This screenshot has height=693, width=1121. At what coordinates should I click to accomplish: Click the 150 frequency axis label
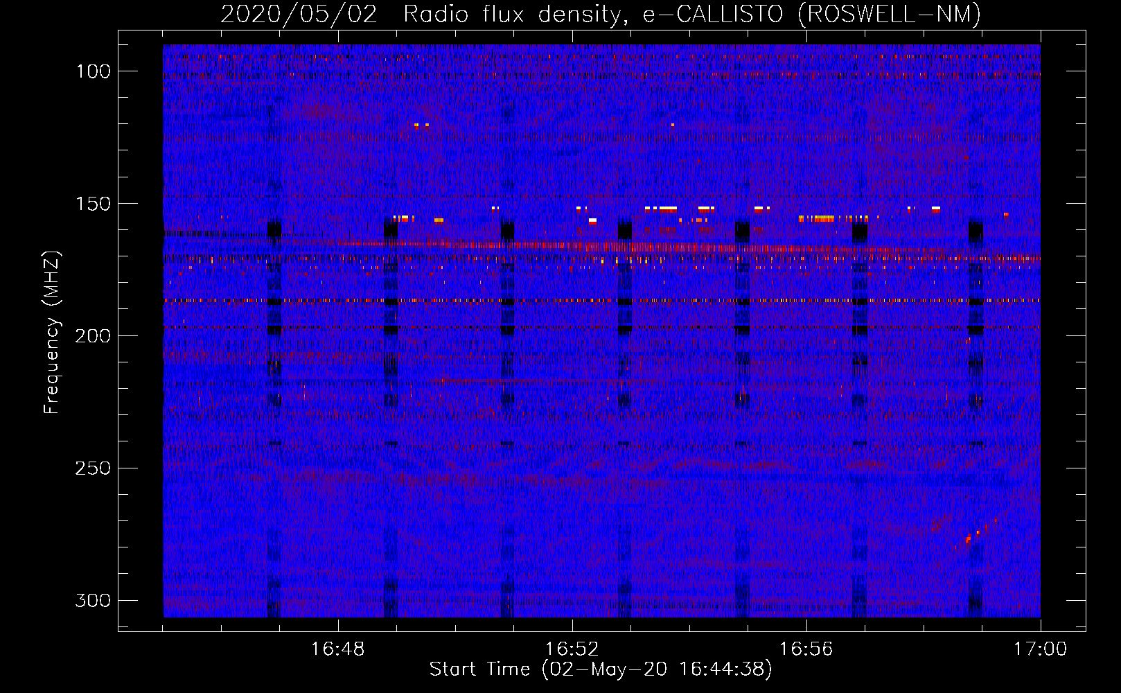click(x=93, y=204)
